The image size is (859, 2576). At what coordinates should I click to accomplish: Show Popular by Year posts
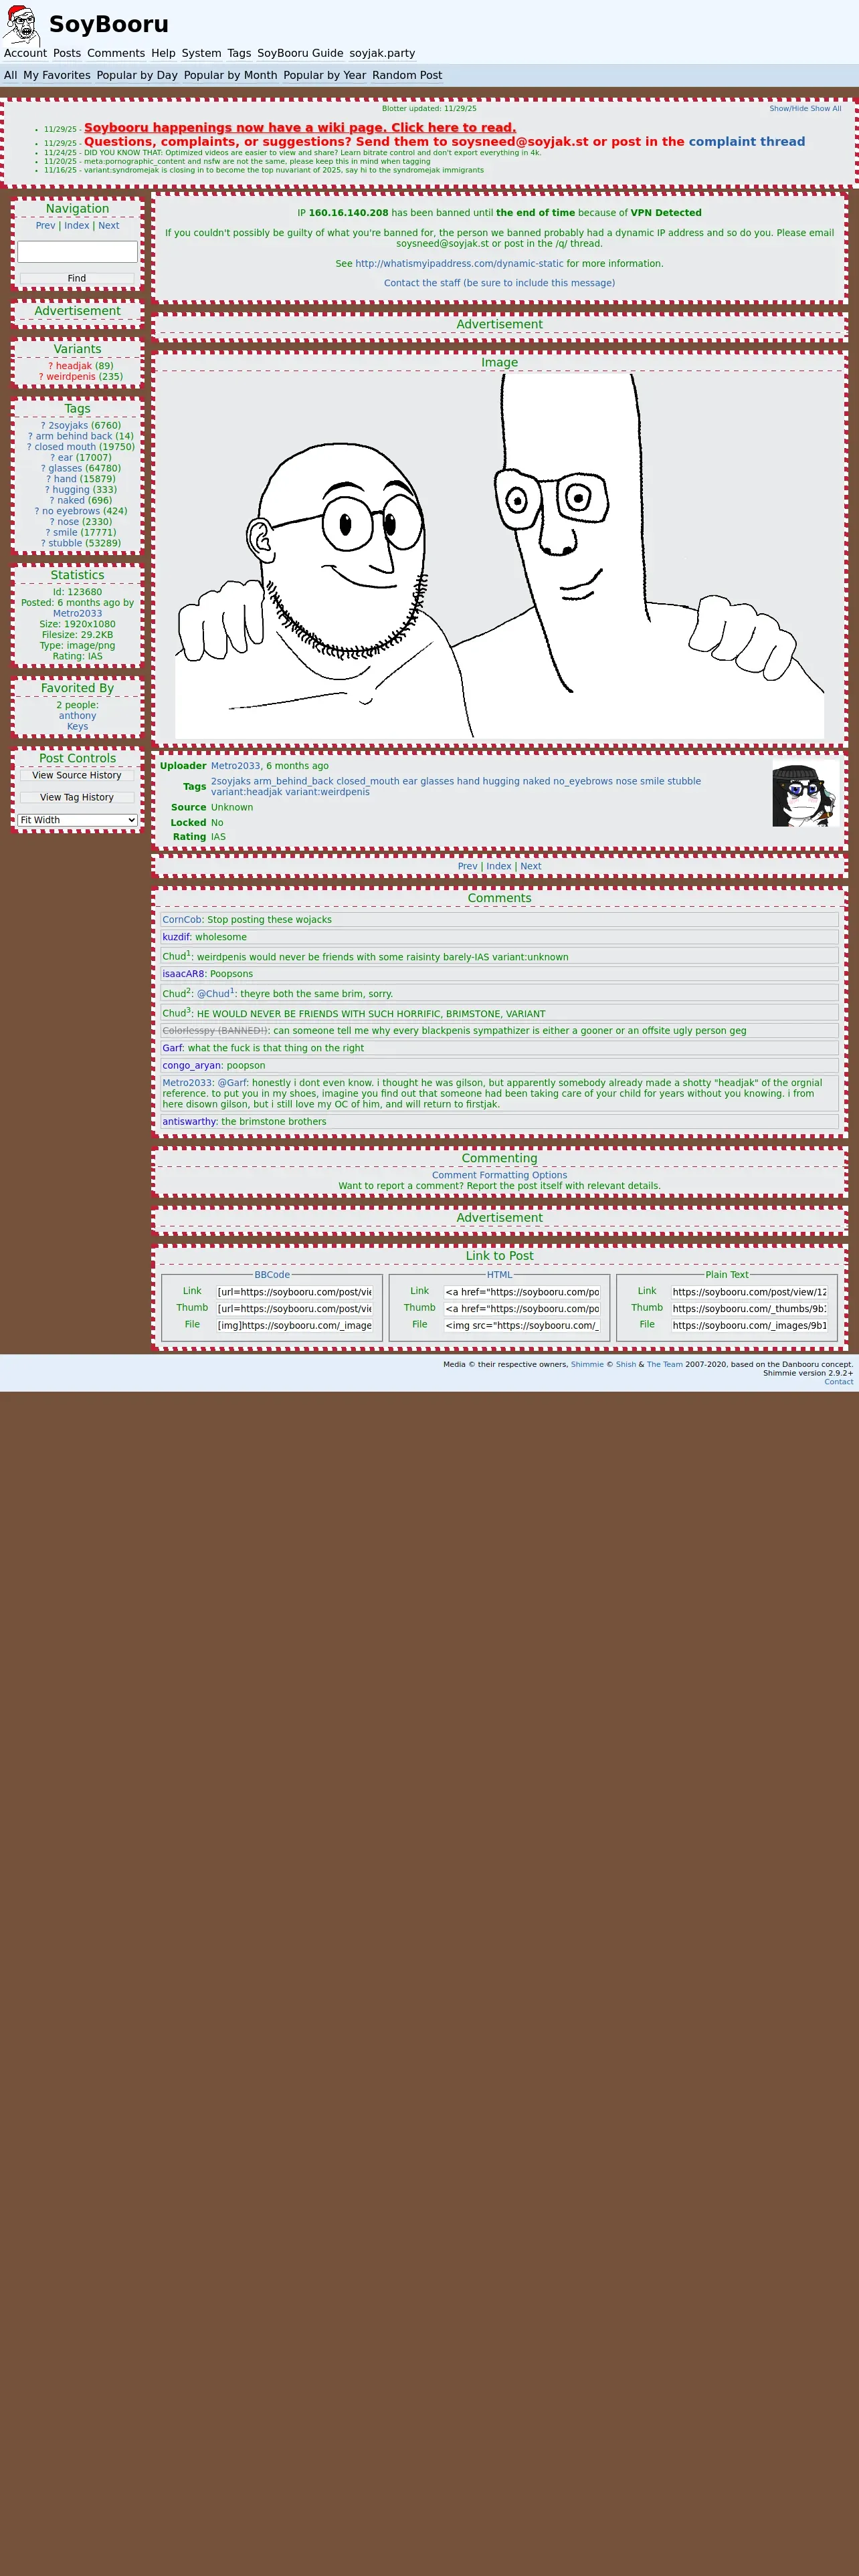point(325,75)
